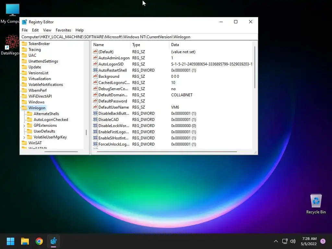Select the VolatileNotifications key
Screen dimensions: 332x249
point(46,85)
